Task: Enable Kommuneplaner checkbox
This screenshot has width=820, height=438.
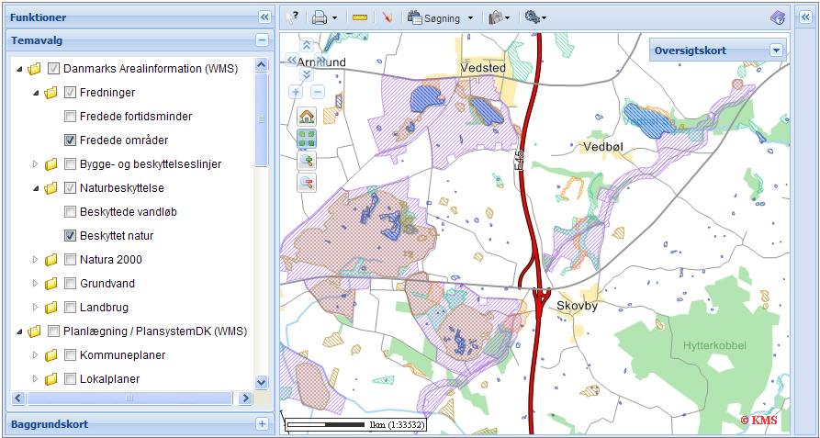Action: click(x=70, y=354)
